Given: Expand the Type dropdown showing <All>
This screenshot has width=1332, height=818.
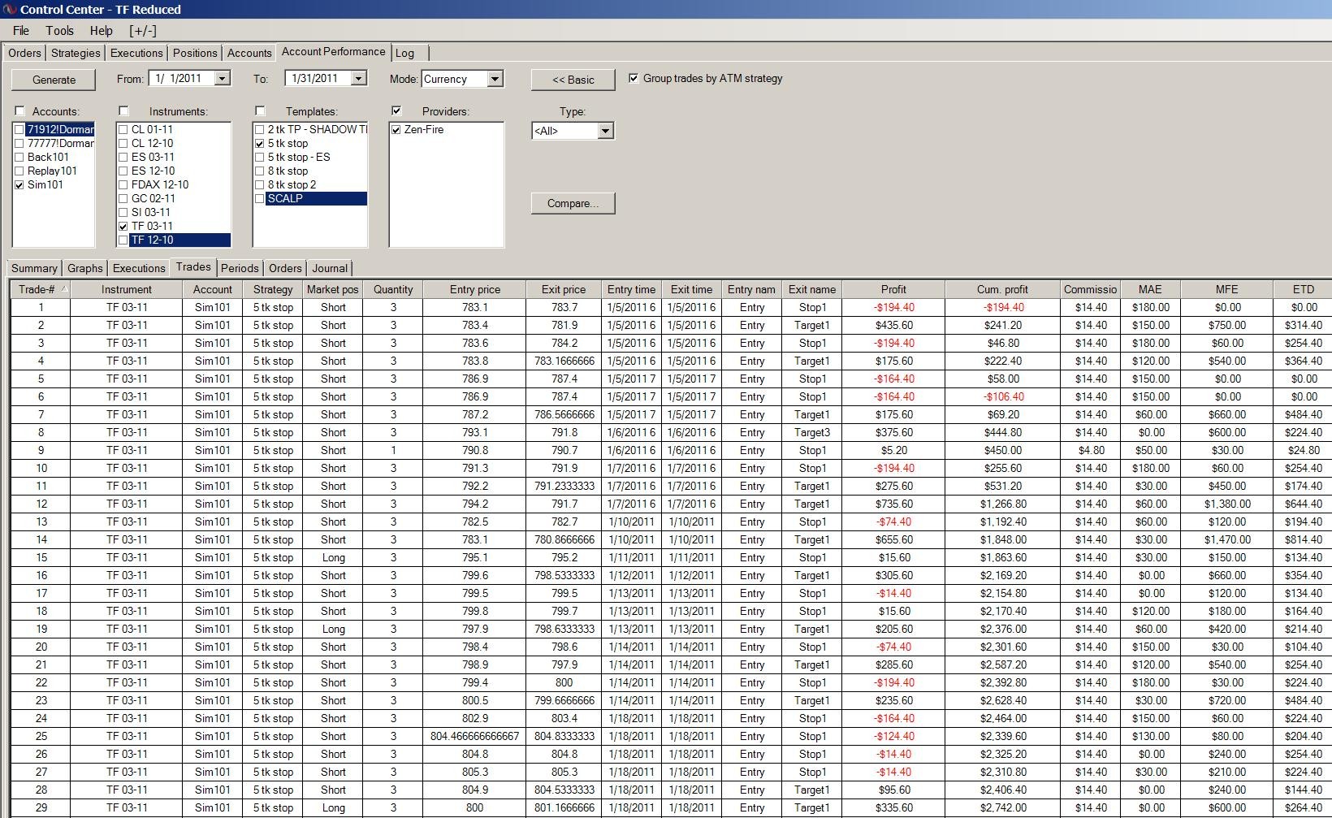Looking at the screenshot, I should tap(605, 131).
